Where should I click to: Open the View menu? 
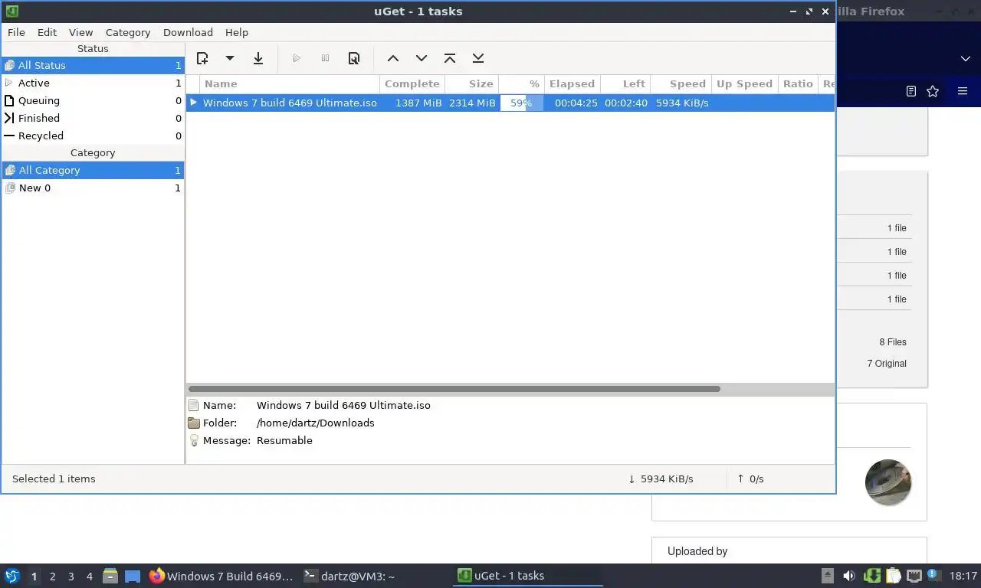pyautogui.click(x=80, y=32)
